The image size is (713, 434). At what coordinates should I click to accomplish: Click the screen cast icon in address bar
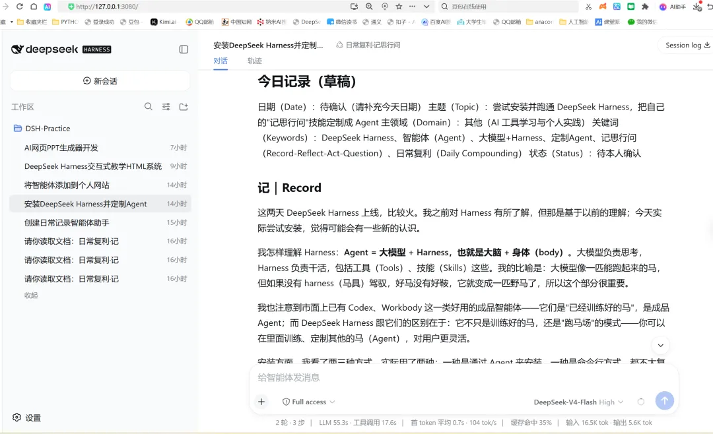(x=355, y=7)
